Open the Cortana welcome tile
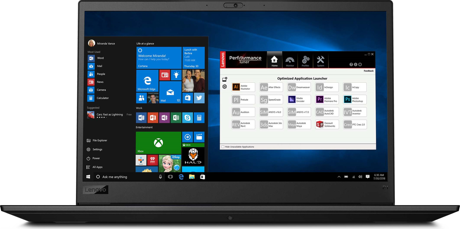Viewport: 460px width, 229px height. click(159, 58)
